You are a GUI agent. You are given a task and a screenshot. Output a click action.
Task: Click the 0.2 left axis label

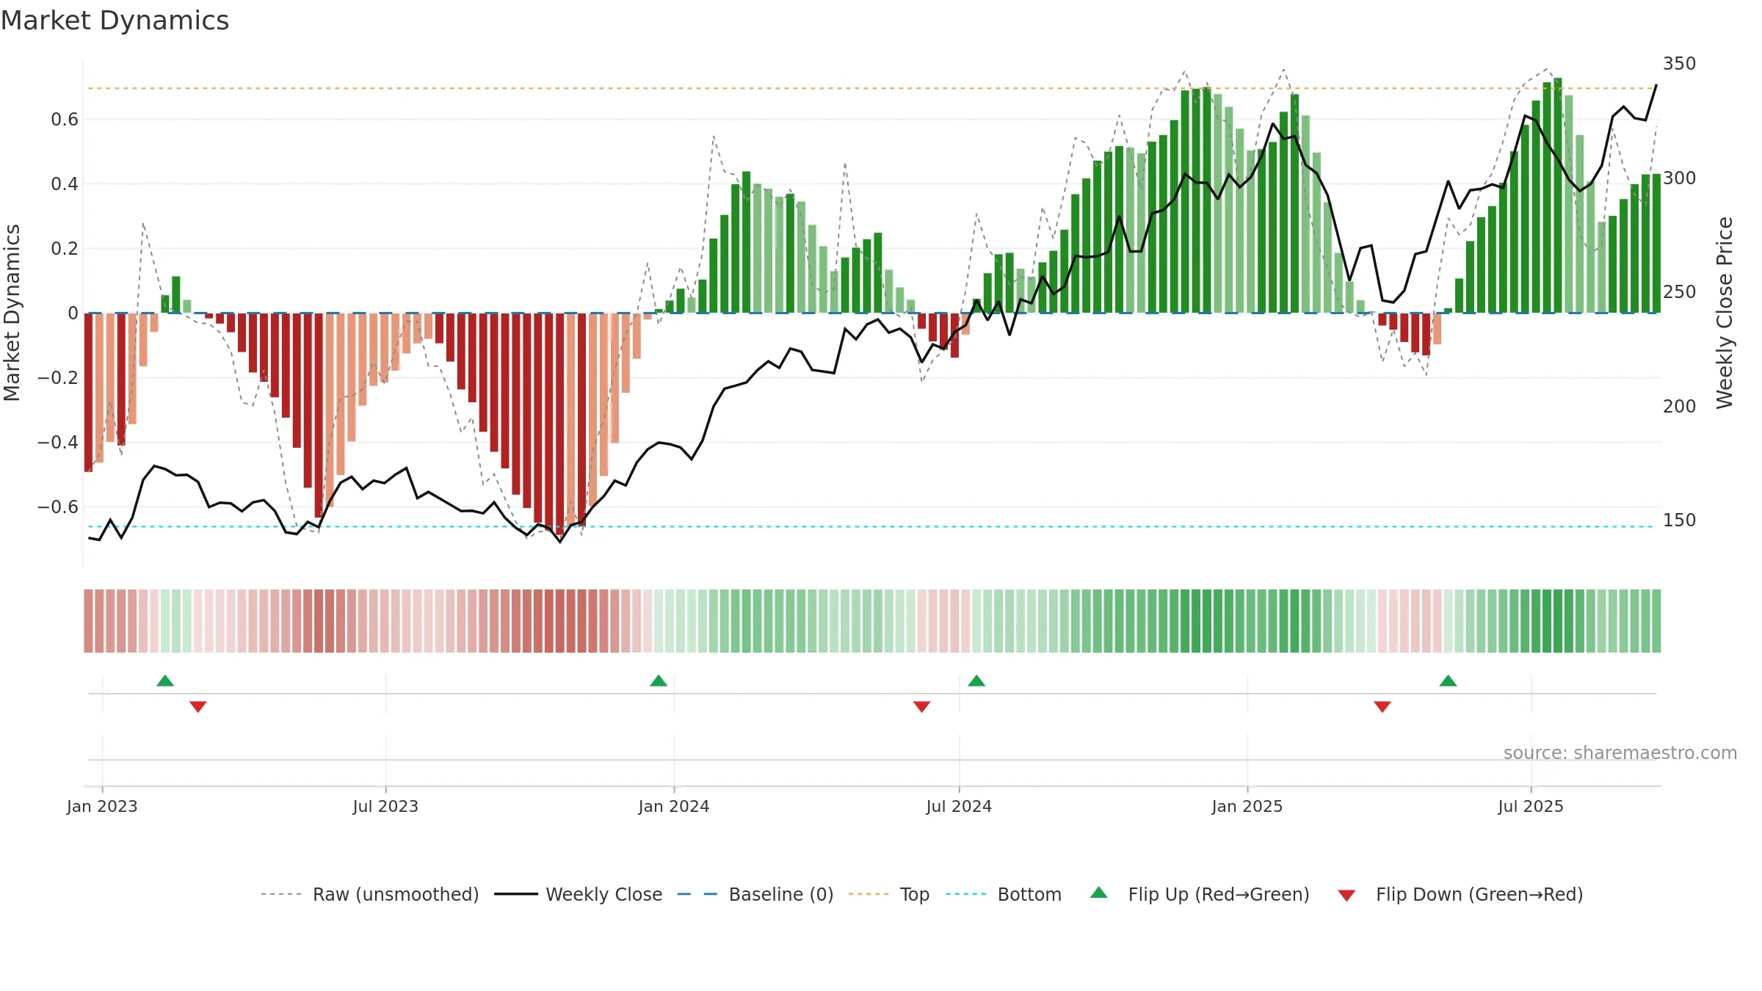tap(65, 248)
